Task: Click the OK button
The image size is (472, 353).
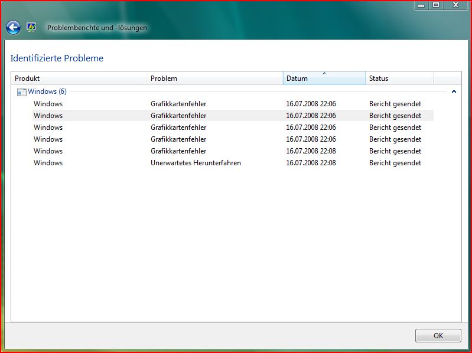Action: click(x=438, y=335)
